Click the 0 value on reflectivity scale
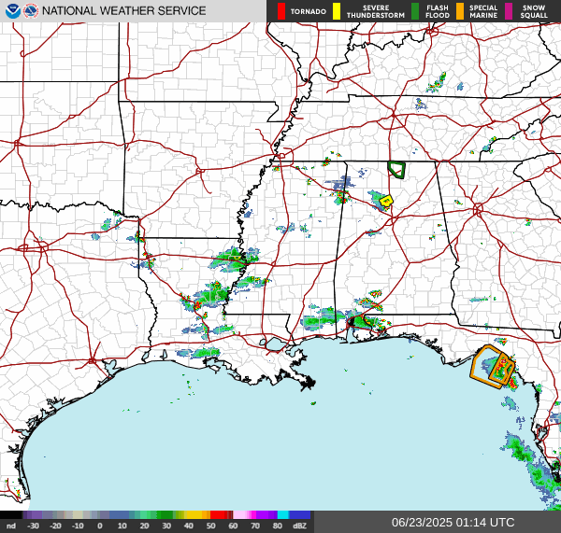Screen dimensions: 561x533 pos(100,526)
